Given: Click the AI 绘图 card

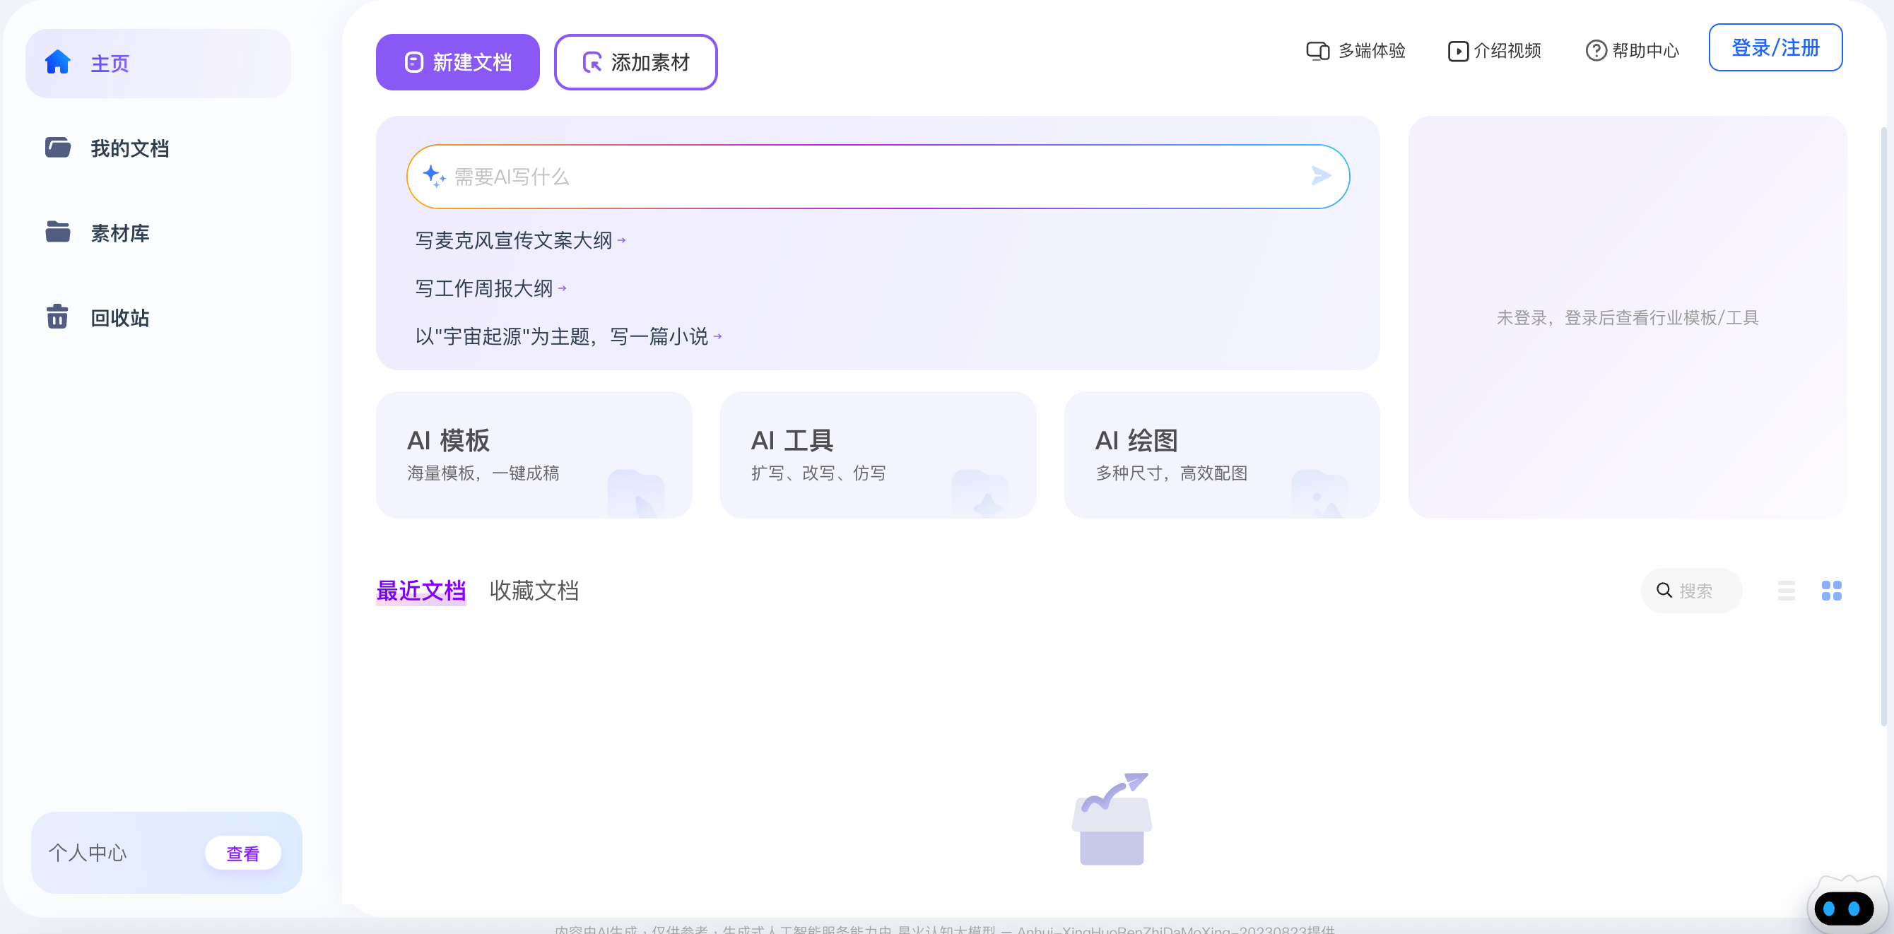Looking at the screenshot, I should pyautogui.click(x=1220, y=454).
